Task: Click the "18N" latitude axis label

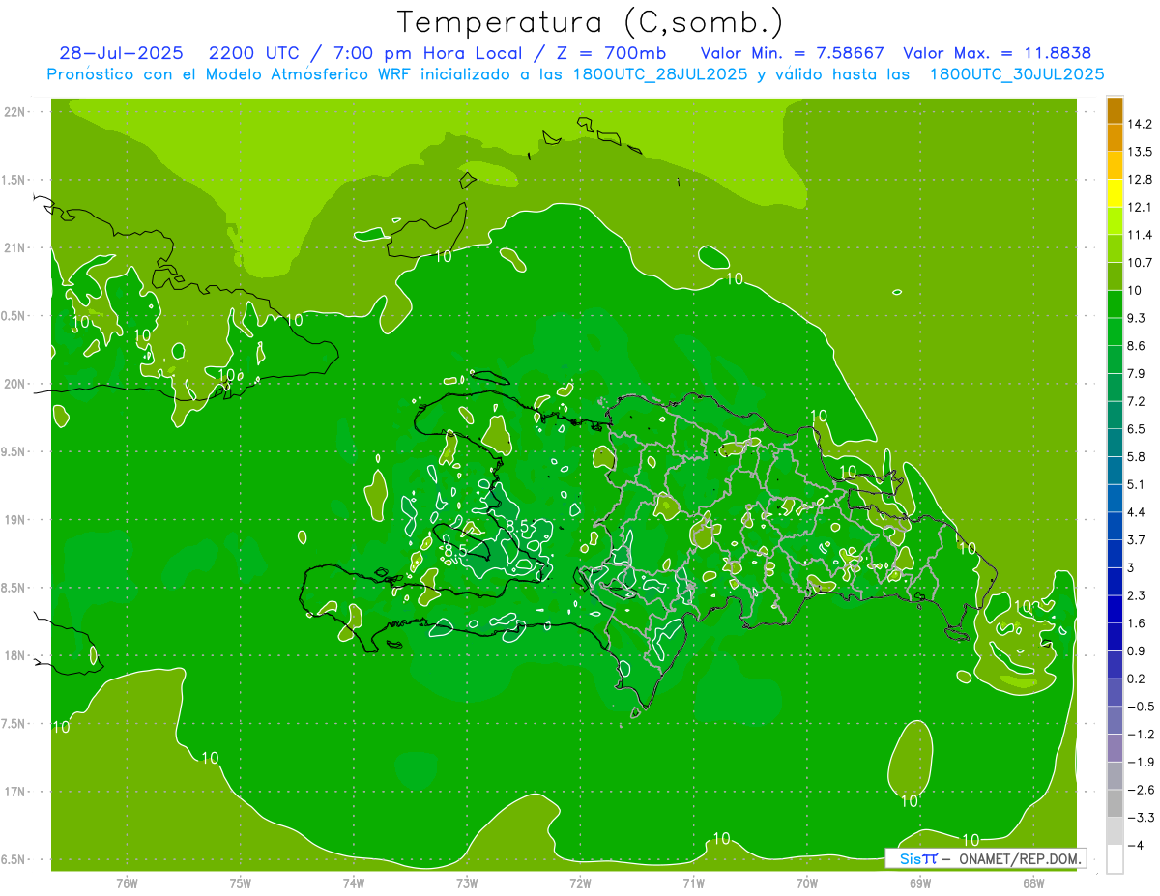Action: pyautogui.click(x=15, y=655)
